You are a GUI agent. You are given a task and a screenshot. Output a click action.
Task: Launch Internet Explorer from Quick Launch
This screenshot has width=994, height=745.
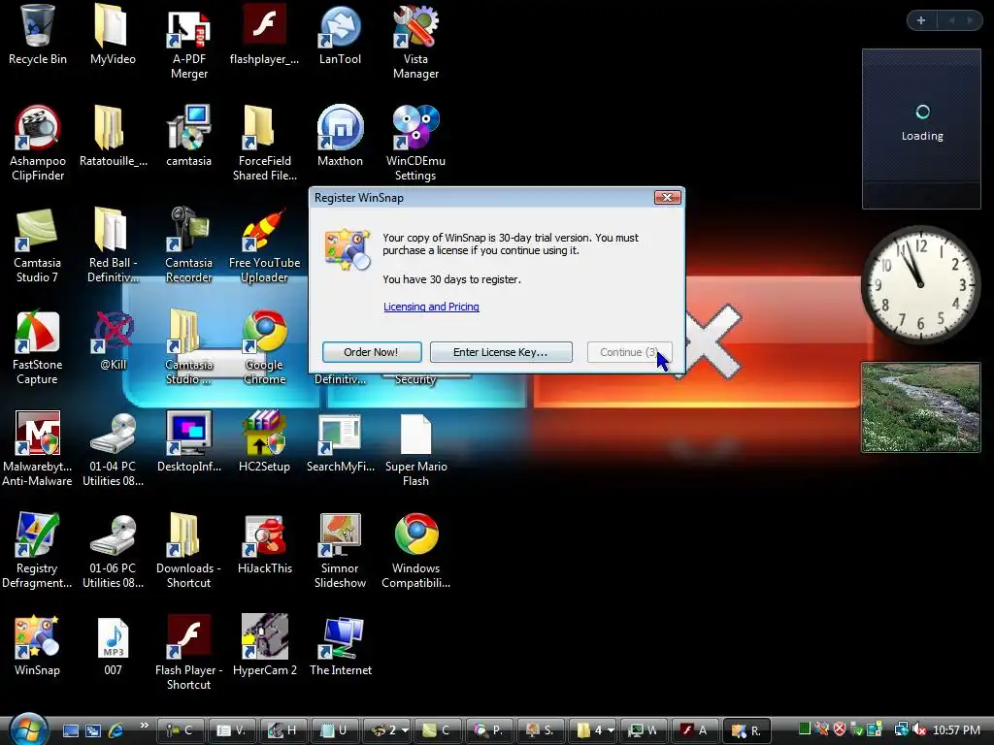coord(116,730)
